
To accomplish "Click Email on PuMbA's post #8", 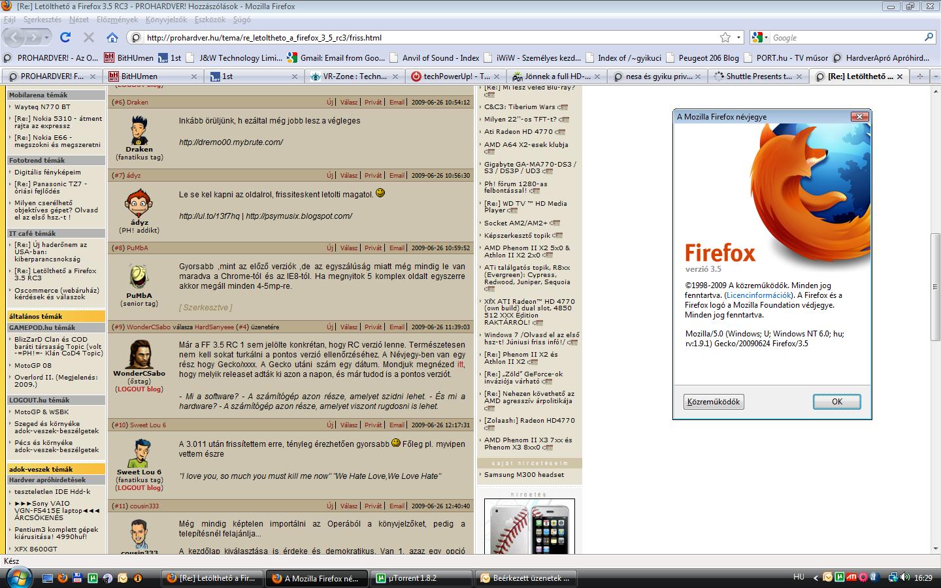I will click(397, 248).
